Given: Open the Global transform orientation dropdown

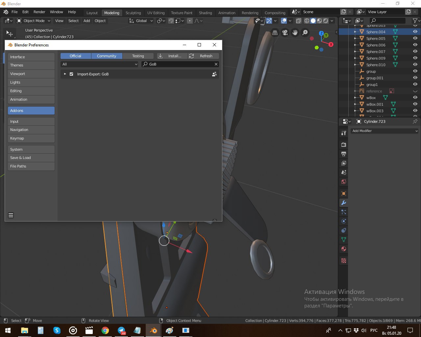Looking at the screenshot, I should click(x=141, y=21).
